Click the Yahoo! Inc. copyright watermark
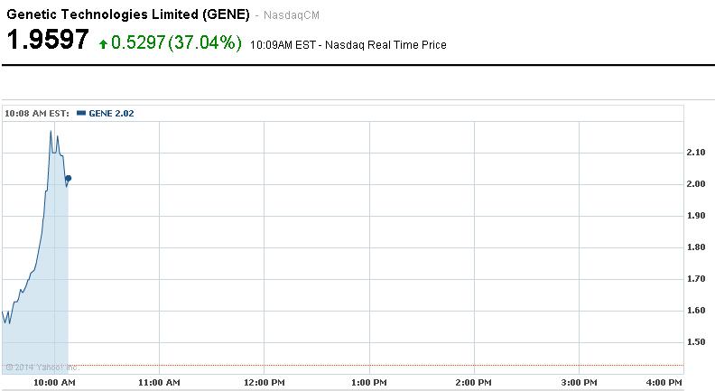Screen dimensions: 715x391 pyautogui.click(x=42, y=367)
